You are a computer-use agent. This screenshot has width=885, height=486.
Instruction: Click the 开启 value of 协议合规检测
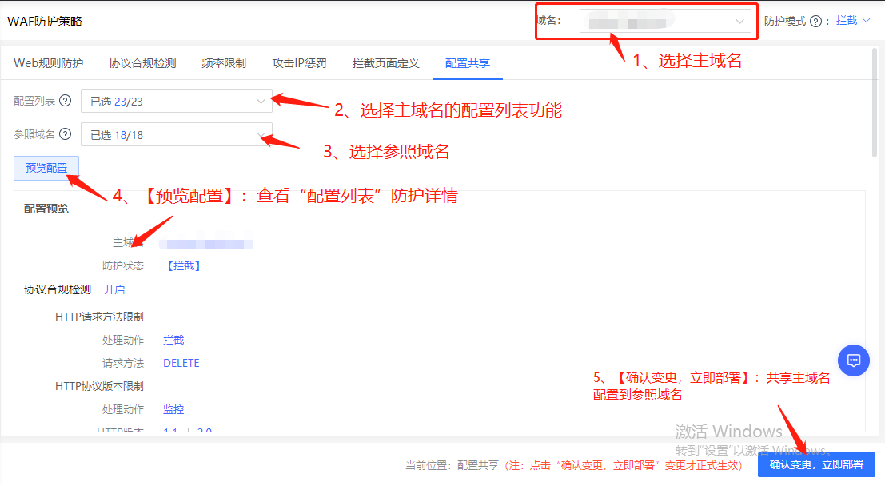114,289
